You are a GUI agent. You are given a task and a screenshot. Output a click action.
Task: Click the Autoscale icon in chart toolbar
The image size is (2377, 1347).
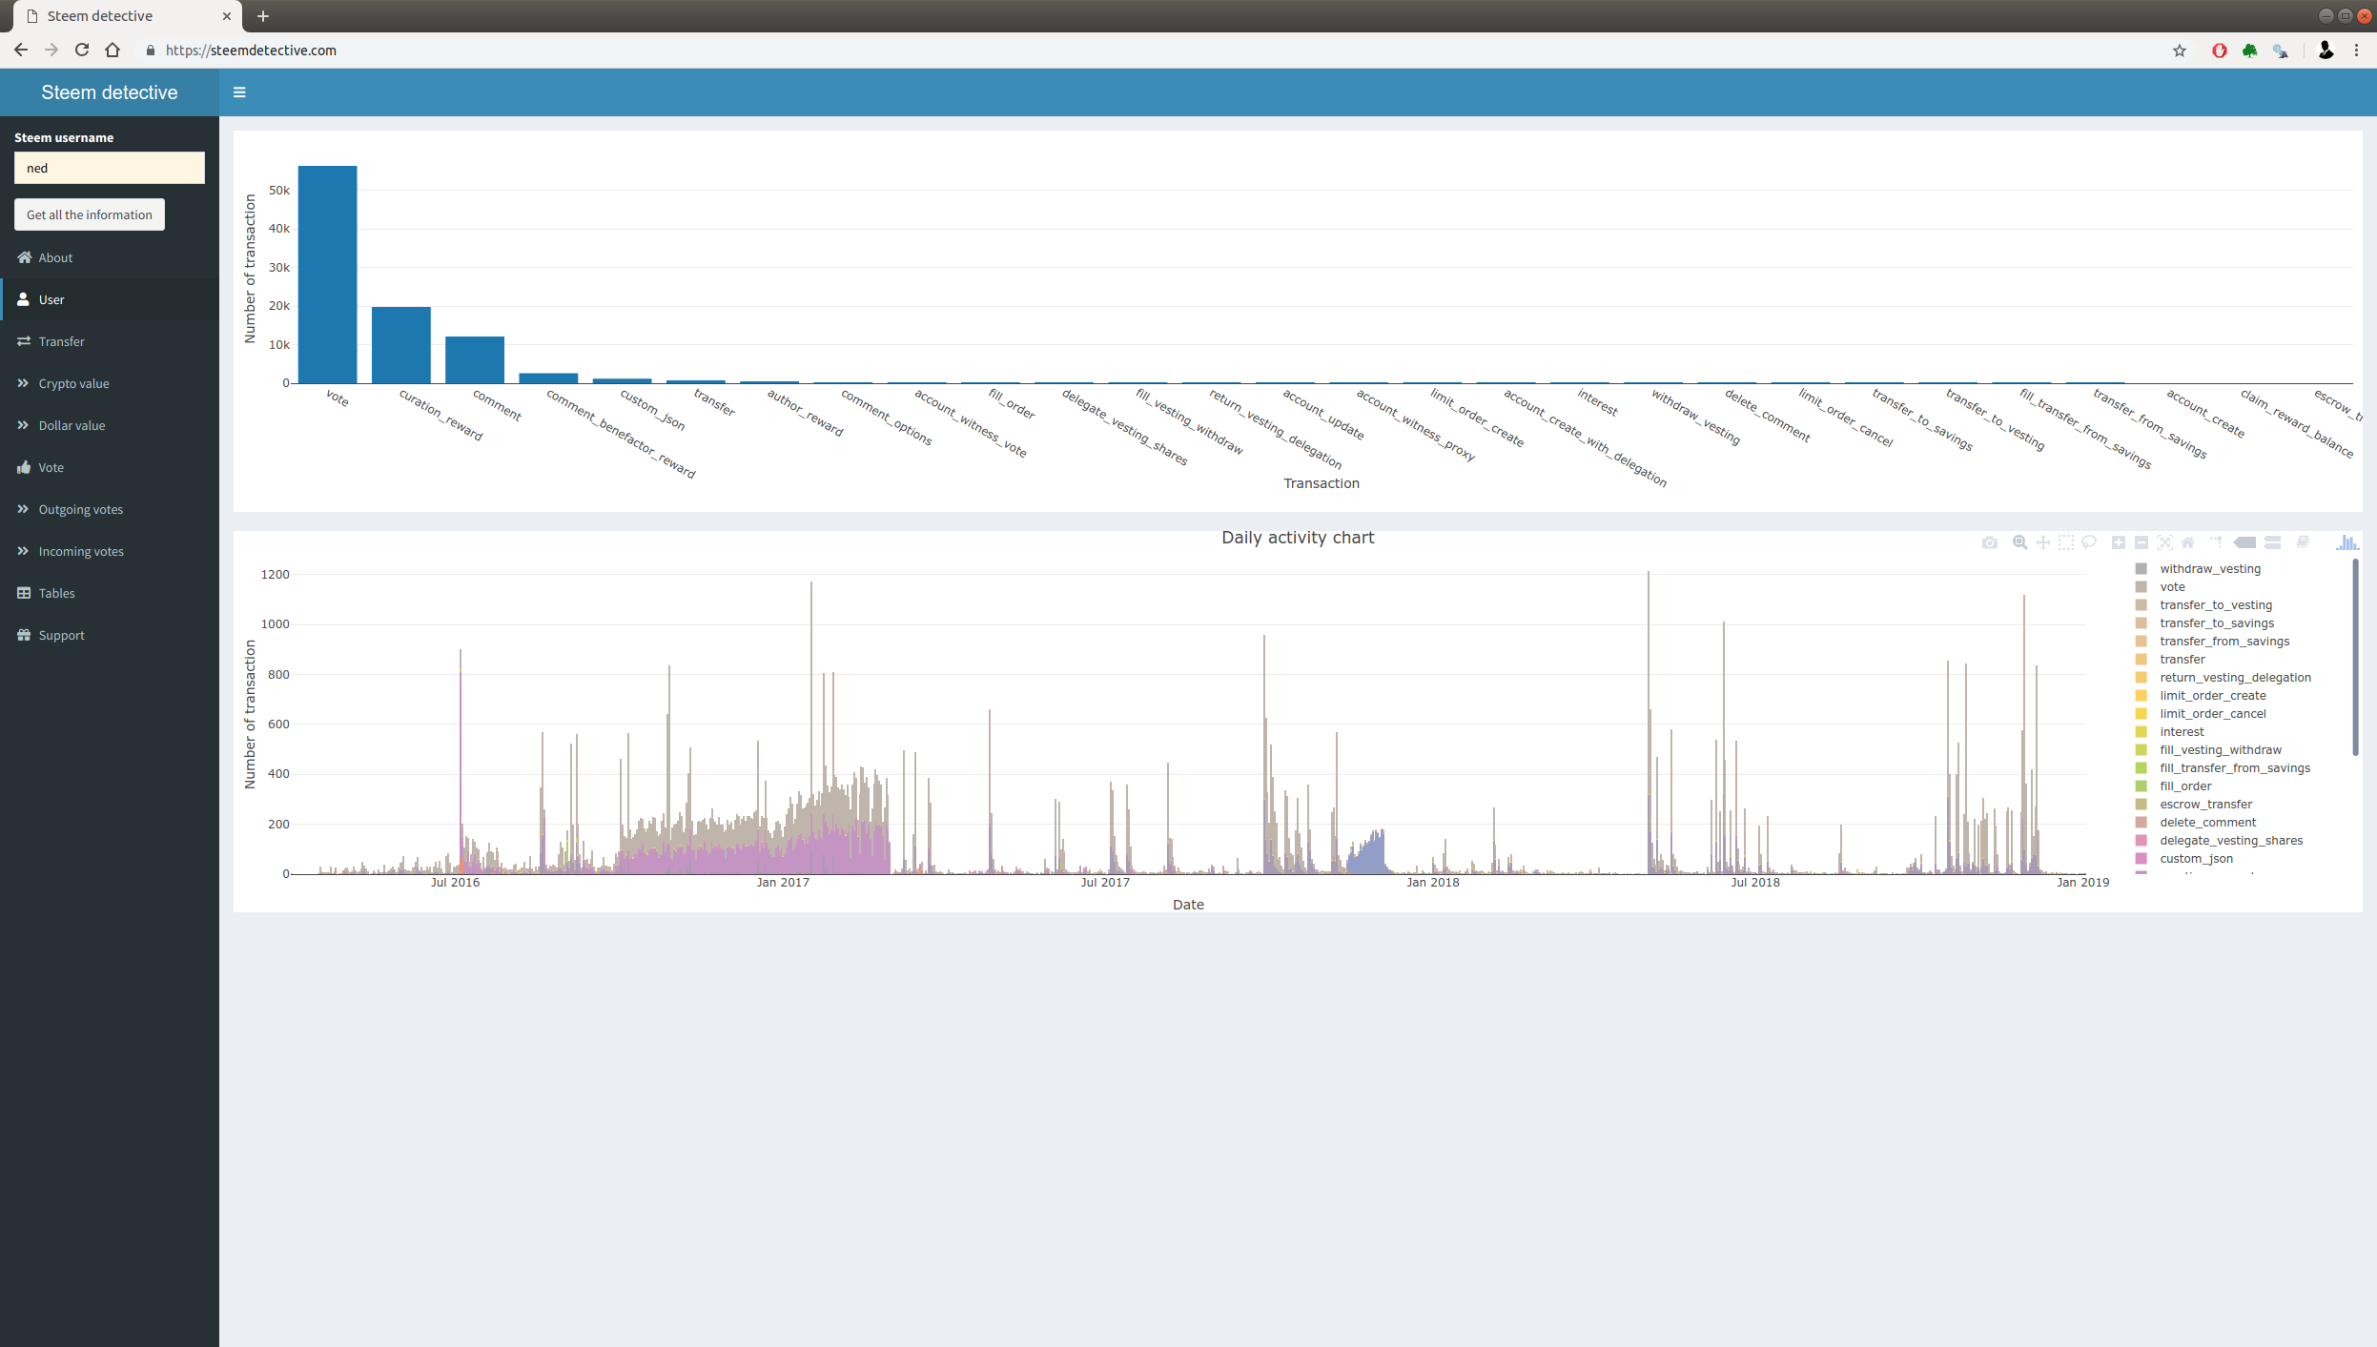[2164, 542]
